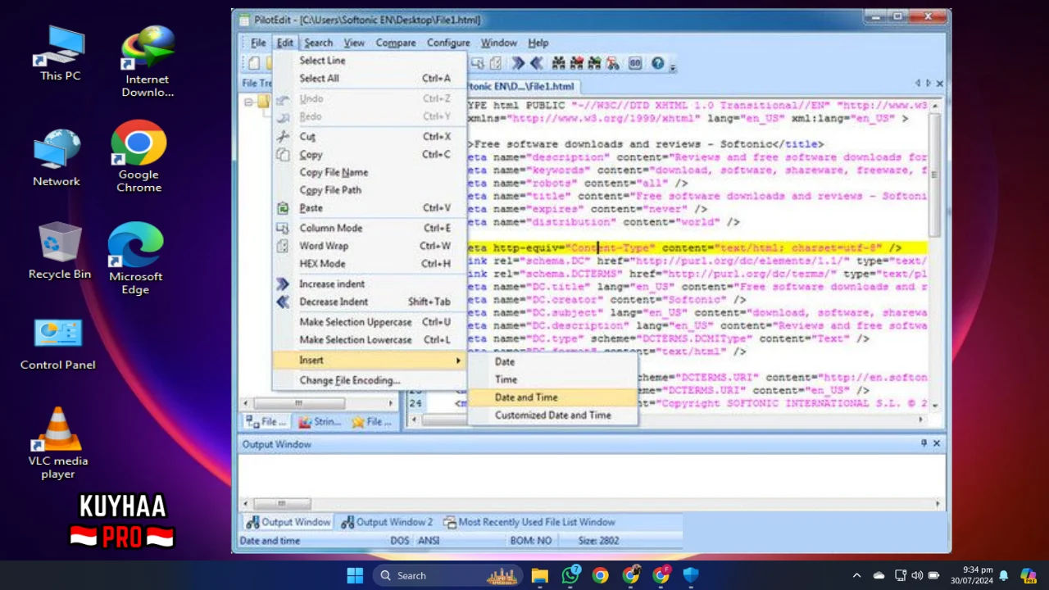1049x590 pixels.
Task: Click the double left arrow unindent toolbar icon
Action: pos(537,63)
